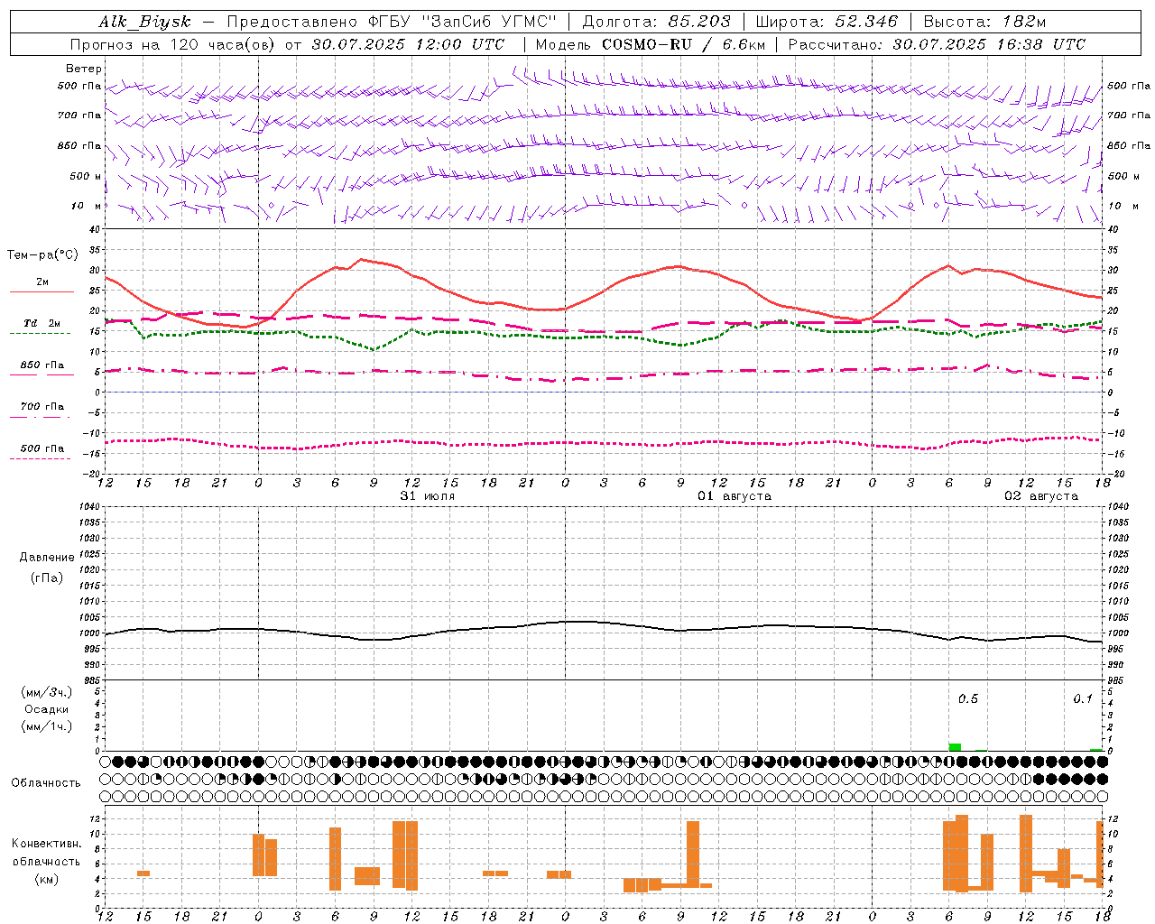This screenshot has height=924, width=1155.
Task: Click the precipitation value '0.5'
Action: pos(968,699)
